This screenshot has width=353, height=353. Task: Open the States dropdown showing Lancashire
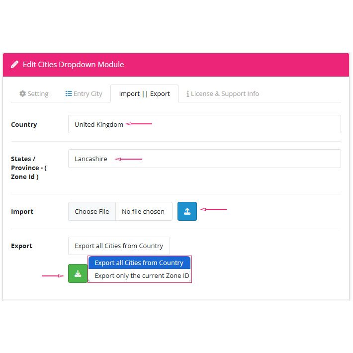pos(204,159)
